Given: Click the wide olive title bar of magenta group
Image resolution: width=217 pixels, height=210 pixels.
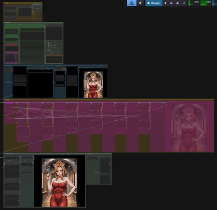Looking at the screenshot, I should (109, 99).
